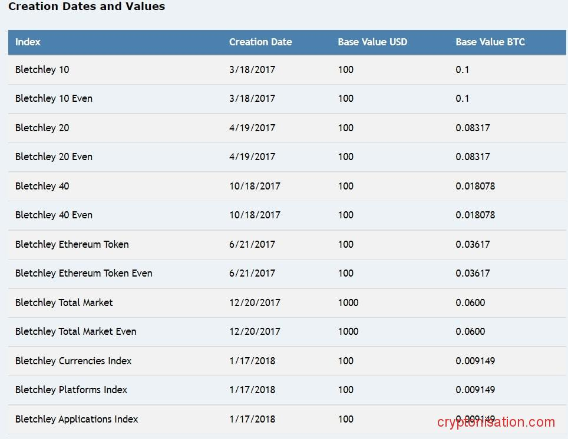
Task: Sort table by the Index column header
Action: (28, 42)
